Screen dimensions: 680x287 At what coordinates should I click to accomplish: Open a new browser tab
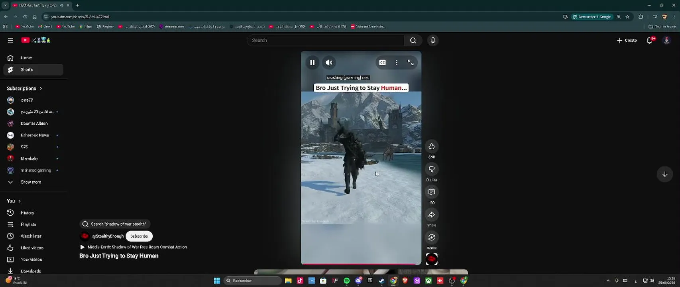point(77,5)
